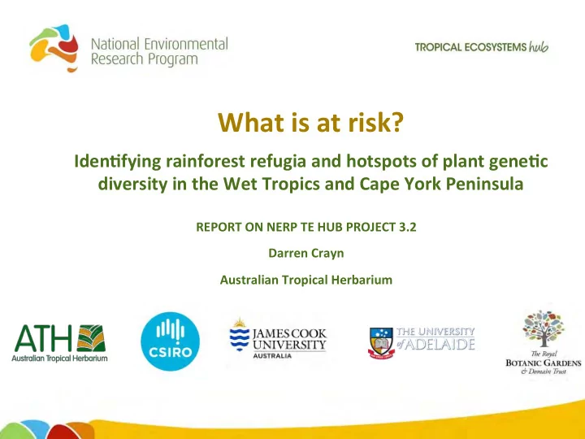Click 'REPORT ON NERP TE HUB PROJECT 3.2'
This screenshot has width=585, height=439.
(306, 227)
